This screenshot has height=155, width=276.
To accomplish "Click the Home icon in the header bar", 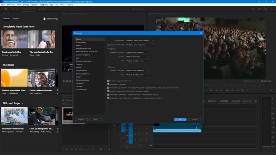I will (6, 9).
